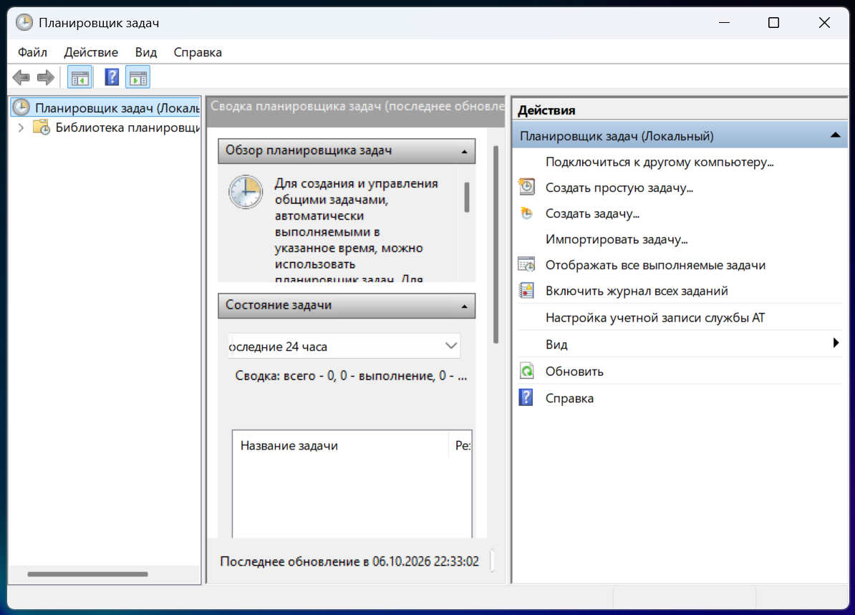Click the Название задачи column header
The image size is (855, 615).
click(339, 445)
